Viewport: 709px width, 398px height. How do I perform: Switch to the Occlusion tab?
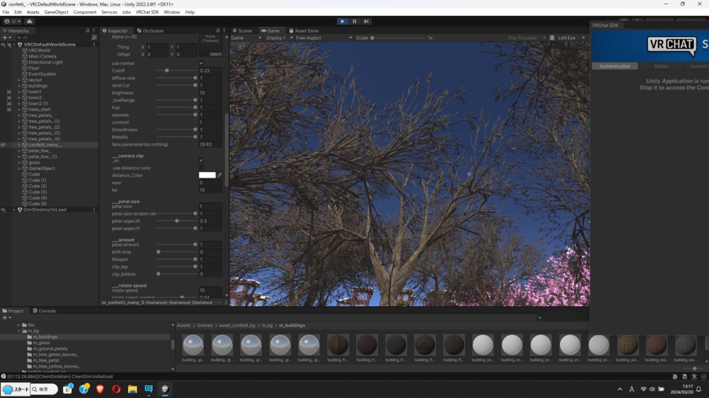150,30
